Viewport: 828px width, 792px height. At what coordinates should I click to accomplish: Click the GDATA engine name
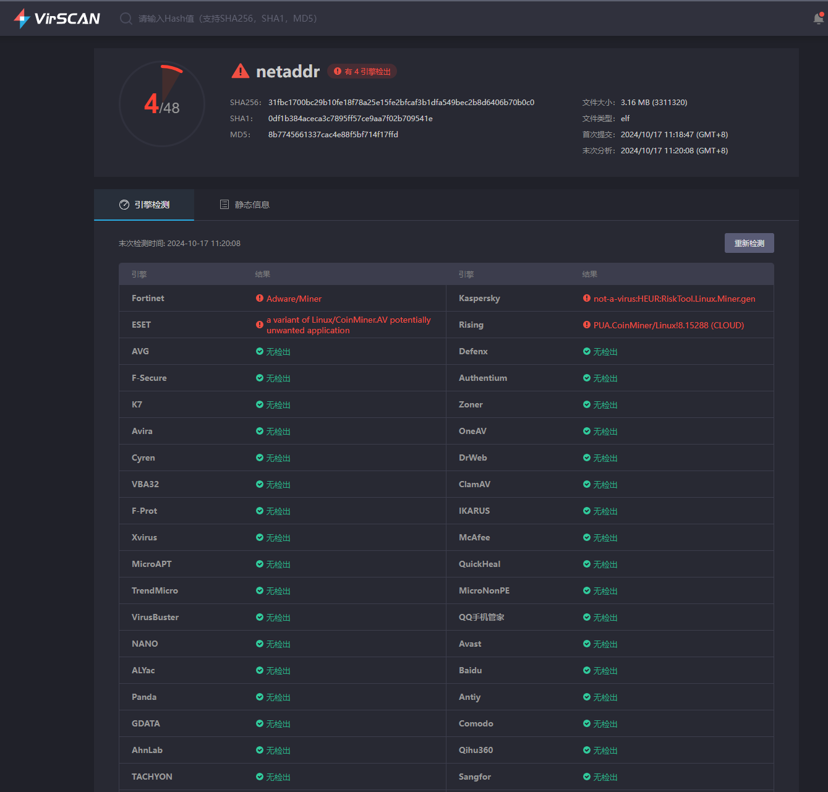[x=146, y=723]
